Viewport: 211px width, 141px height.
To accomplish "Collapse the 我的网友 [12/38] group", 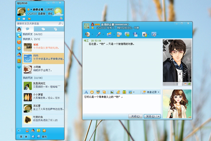I will coord(43,78).
